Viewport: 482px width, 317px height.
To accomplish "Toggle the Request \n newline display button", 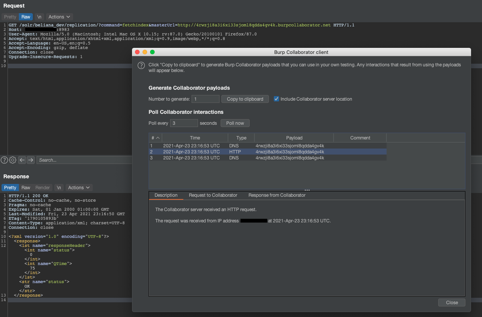I will tap(39, 17).
